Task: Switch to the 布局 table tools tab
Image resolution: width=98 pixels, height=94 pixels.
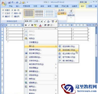Action: pyautogui.click(x=90, y=6)
